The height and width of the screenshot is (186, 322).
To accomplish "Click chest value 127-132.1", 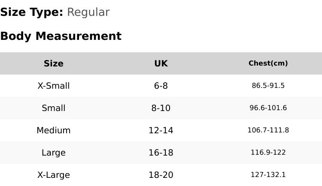I will (268, 175).
